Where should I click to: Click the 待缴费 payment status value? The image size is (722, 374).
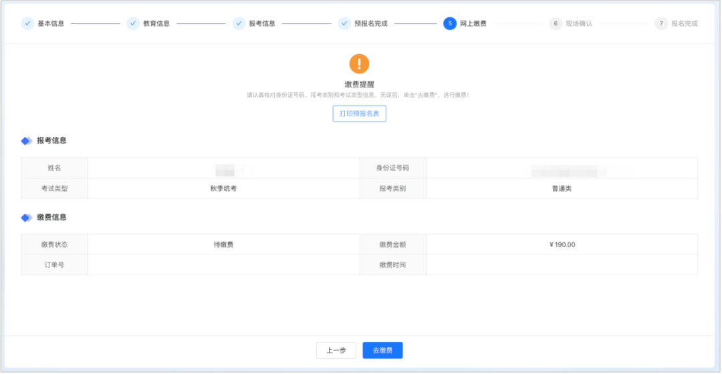pyautogui.click(x=223, y=244)
